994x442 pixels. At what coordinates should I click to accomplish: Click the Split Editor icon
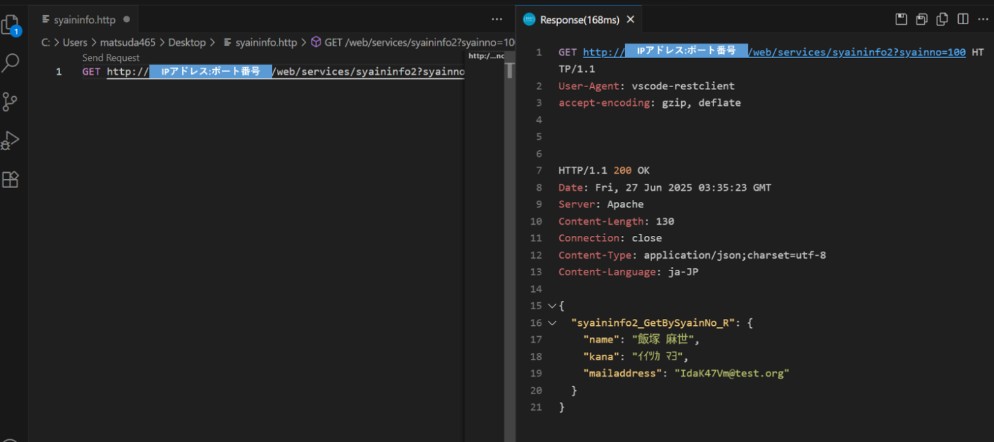coord(963,19)
